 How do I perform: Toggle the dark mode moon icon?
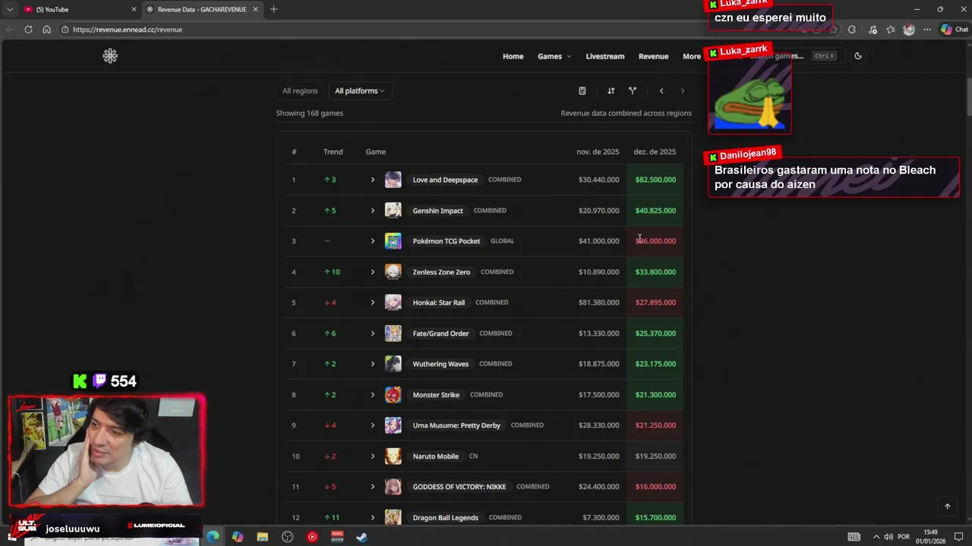tap(858, 56)
